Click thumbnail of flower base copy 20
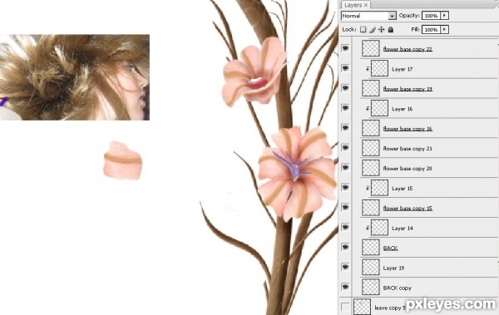The width and height of the screenshot is (499, 315). pos(371,168)
